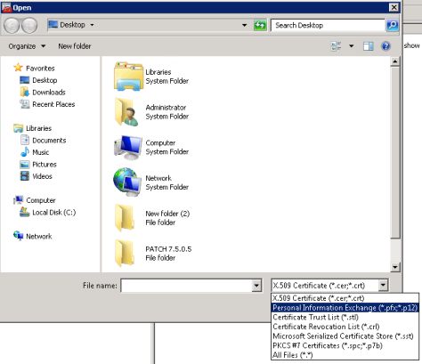Open the File name history dropdown arrow
This screenshot has height=364, width=422.
tap(256, 286)
